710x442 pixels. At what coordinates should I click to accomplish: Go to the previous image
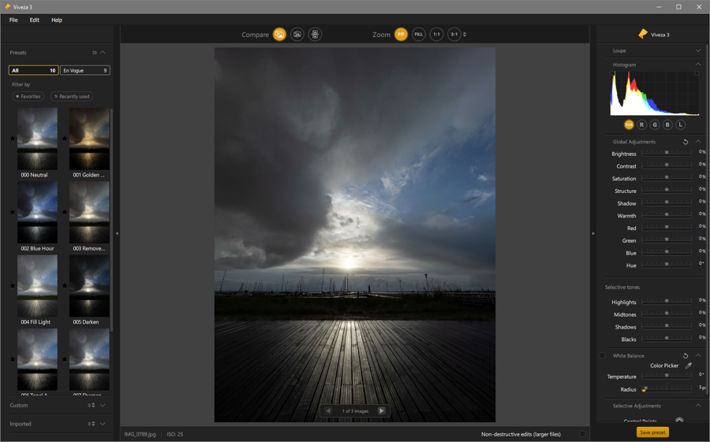pos(328,410)
